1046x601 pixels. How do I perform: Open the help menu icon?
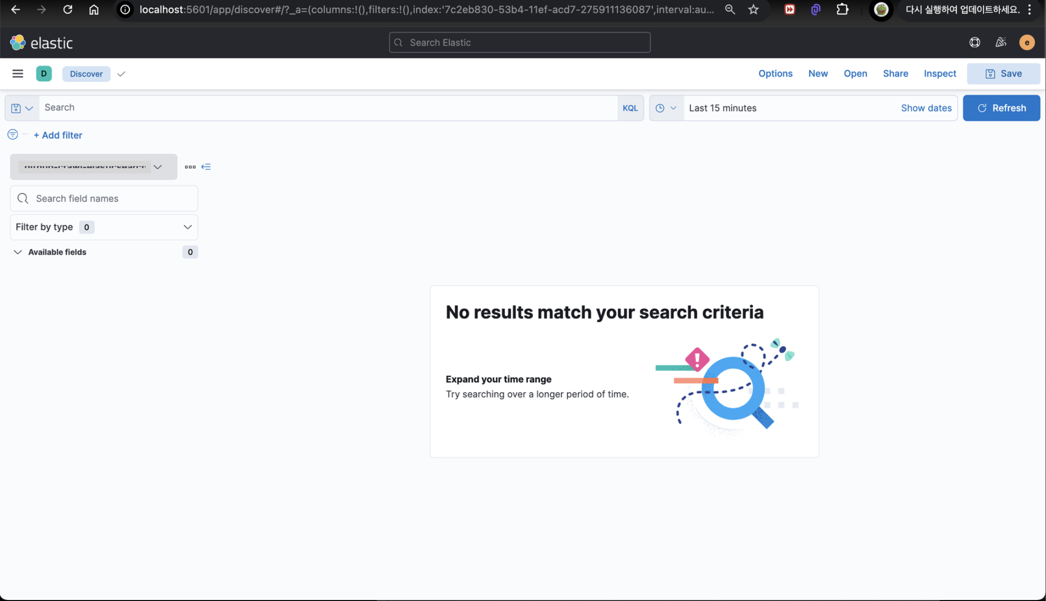tap(974, 43)
